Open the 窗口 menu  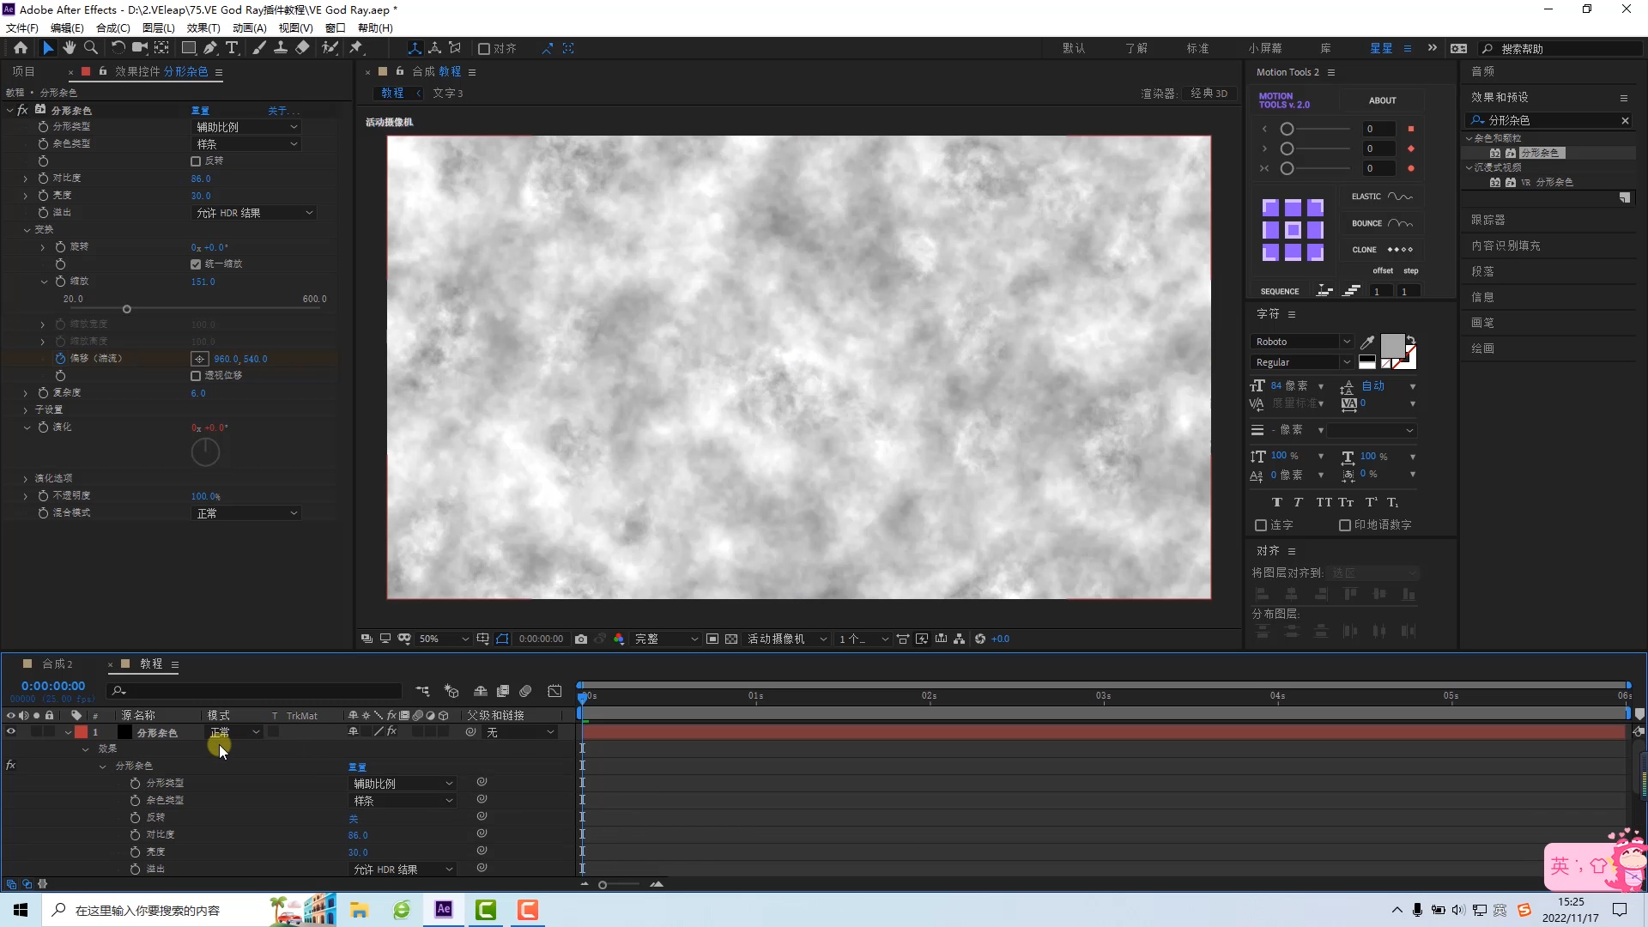[x=335, y=27]
